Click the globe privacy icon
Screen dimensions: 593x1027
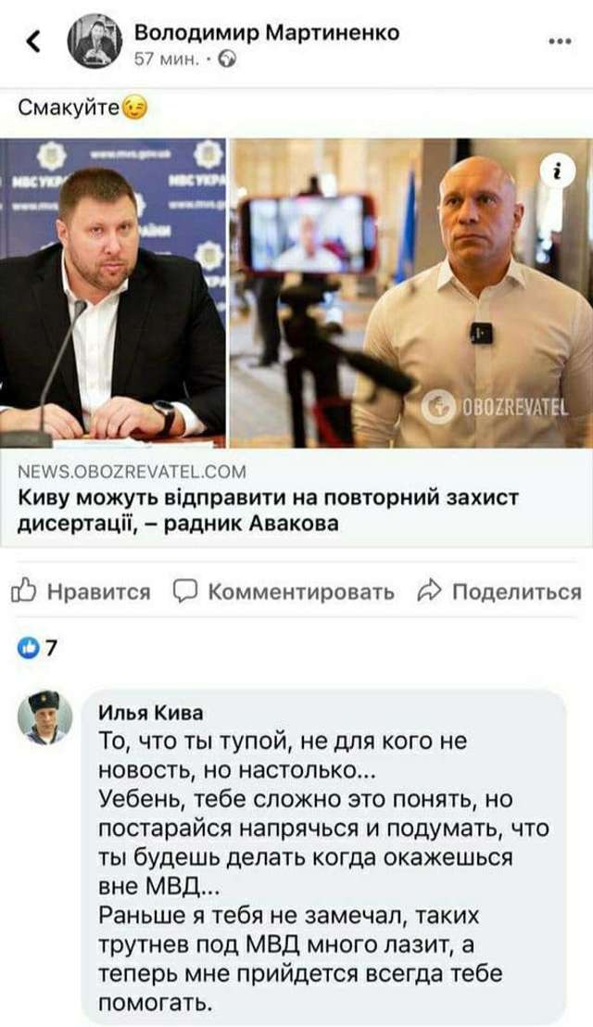[x=228, y=59]
